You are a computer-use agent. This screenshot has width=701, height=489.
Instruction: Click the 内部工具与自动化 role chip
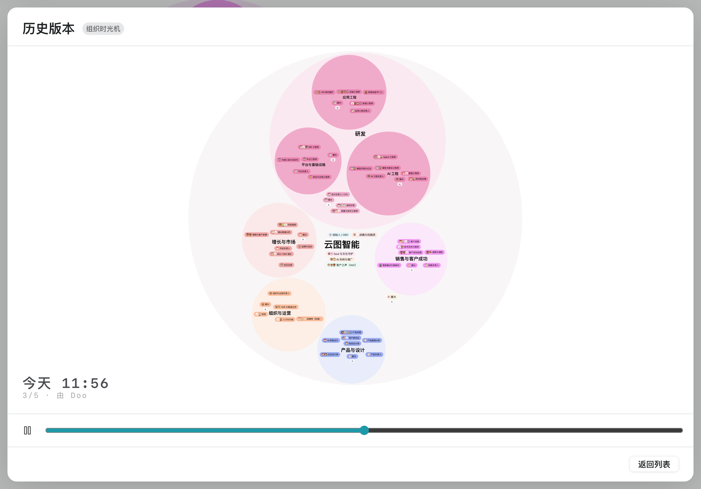(288, 160)
